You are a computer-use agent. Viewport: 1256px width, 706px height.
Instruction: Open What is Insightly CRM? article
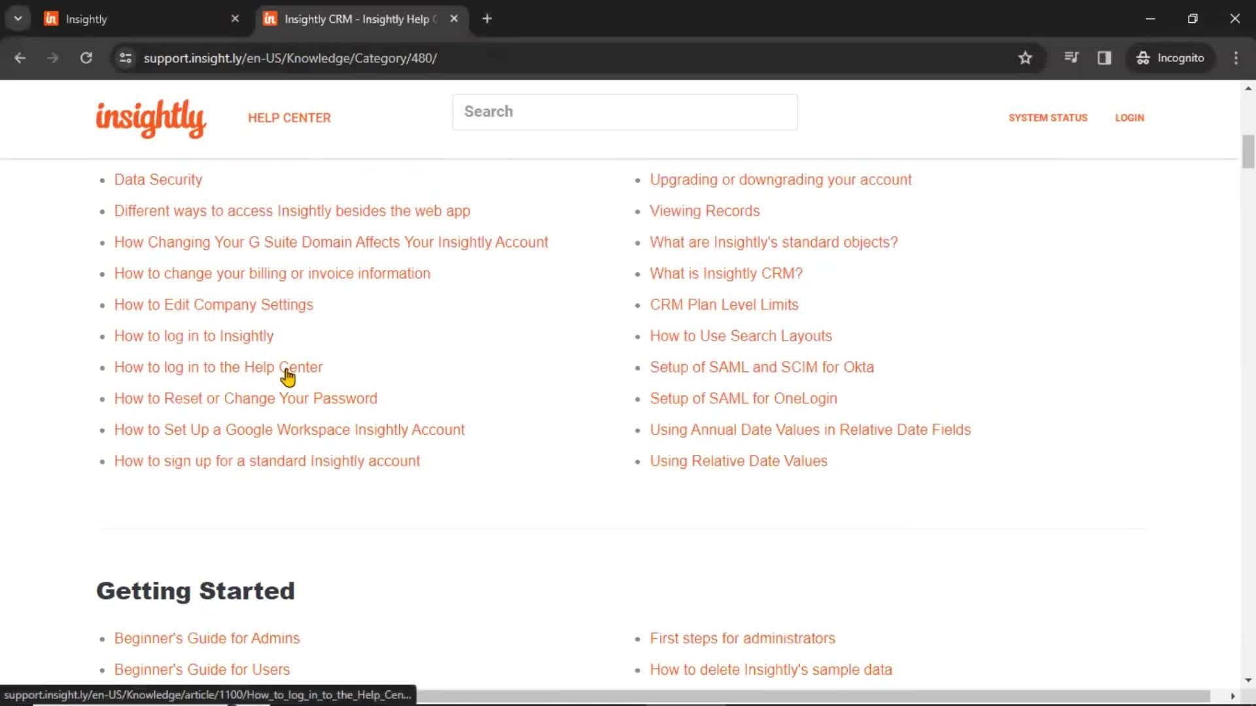pos(726,274)
